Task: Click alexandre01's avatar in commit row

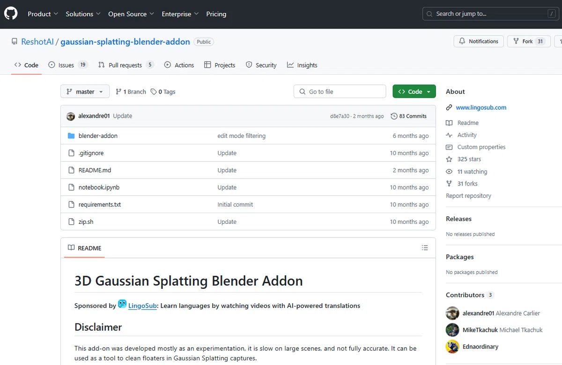Action: [71, 116]
